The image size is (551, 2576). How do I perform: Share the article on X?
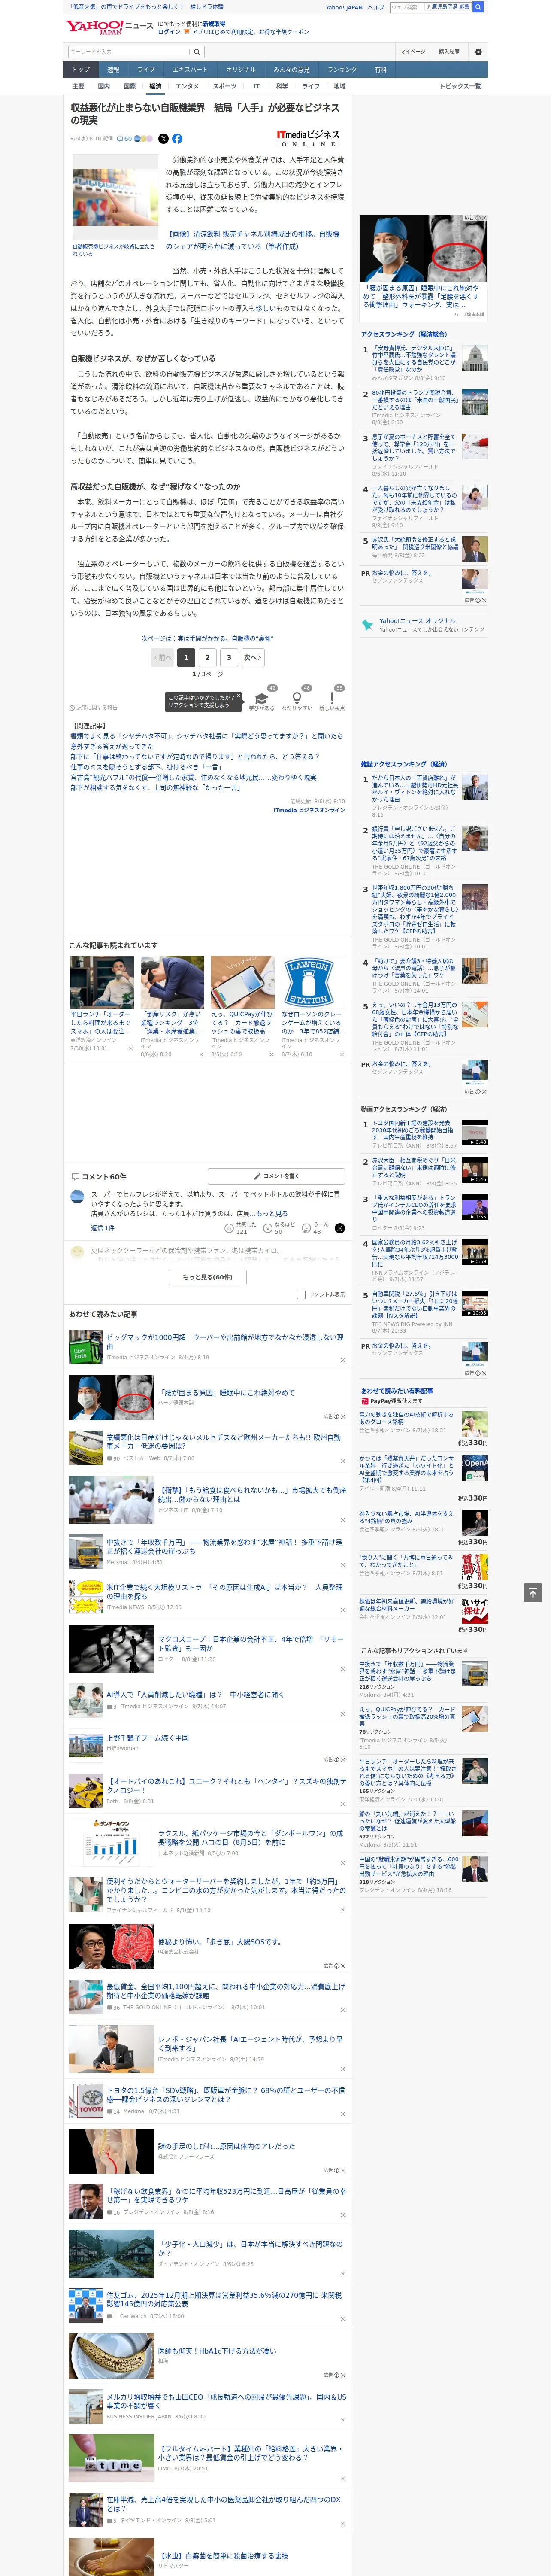(164, 139)
